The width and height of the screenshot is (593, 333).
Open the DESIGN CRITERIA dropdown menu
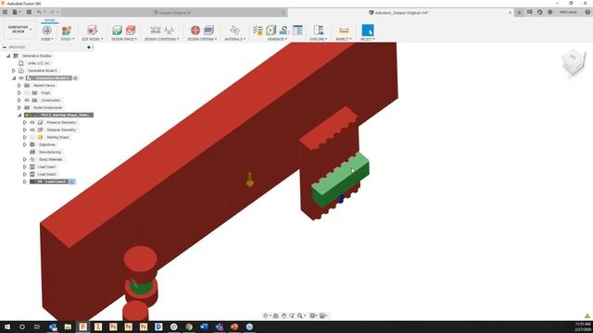pos(202,39)
